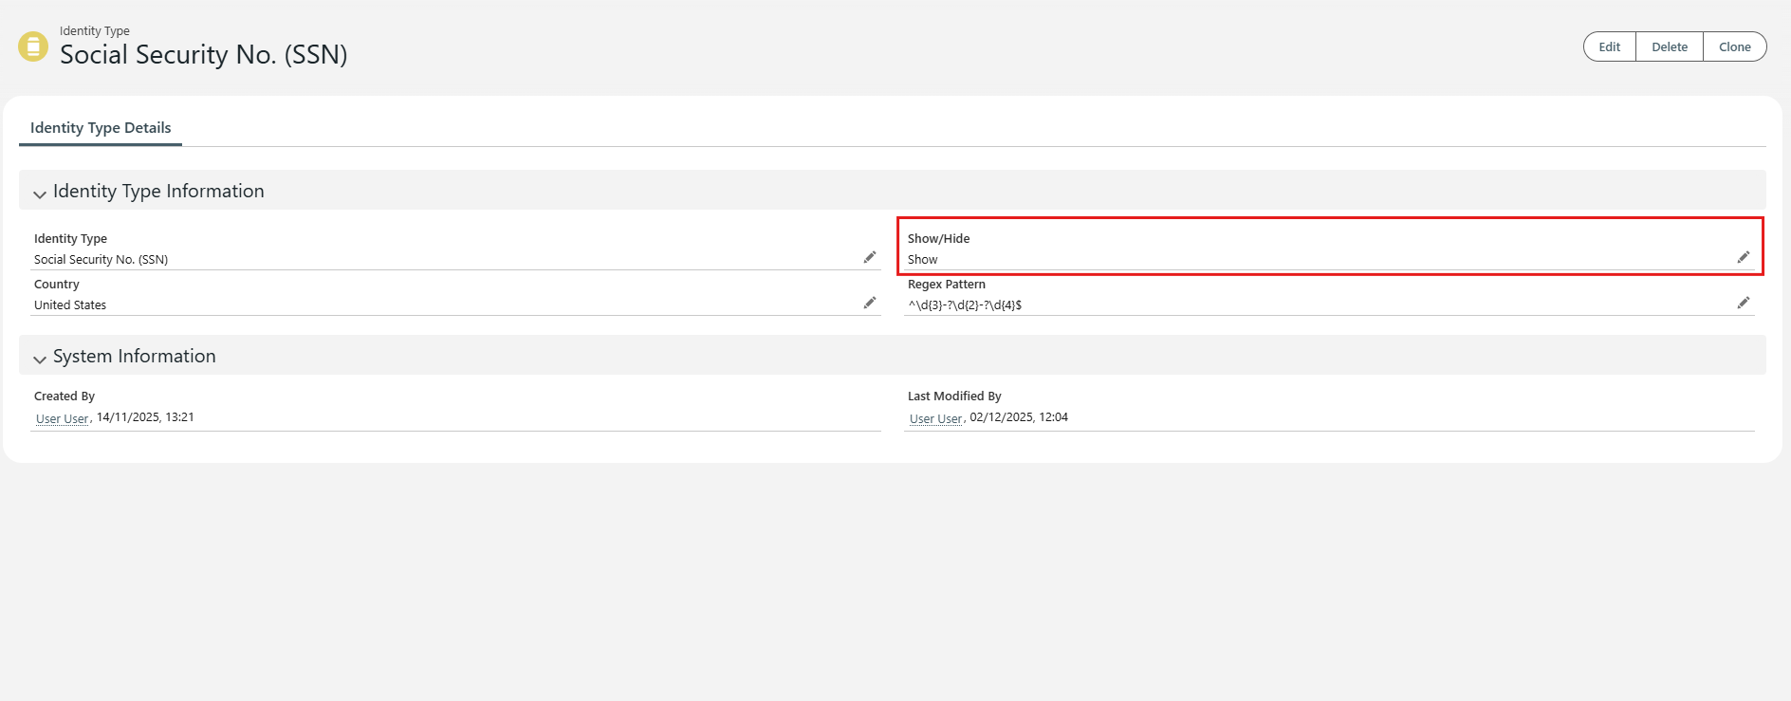Click the United States country value
The width and height of the screenshot is (1791, 701).
pyautogui.click(x=70, y=305)
